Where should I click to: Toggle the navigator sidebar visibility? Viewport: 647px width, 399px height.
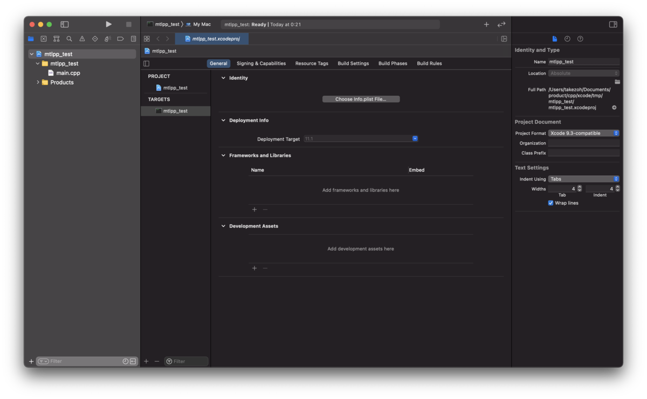(65, 24)
